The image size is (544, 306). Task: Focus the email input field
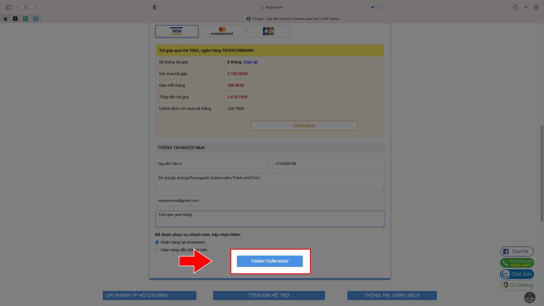pos(270,201)
